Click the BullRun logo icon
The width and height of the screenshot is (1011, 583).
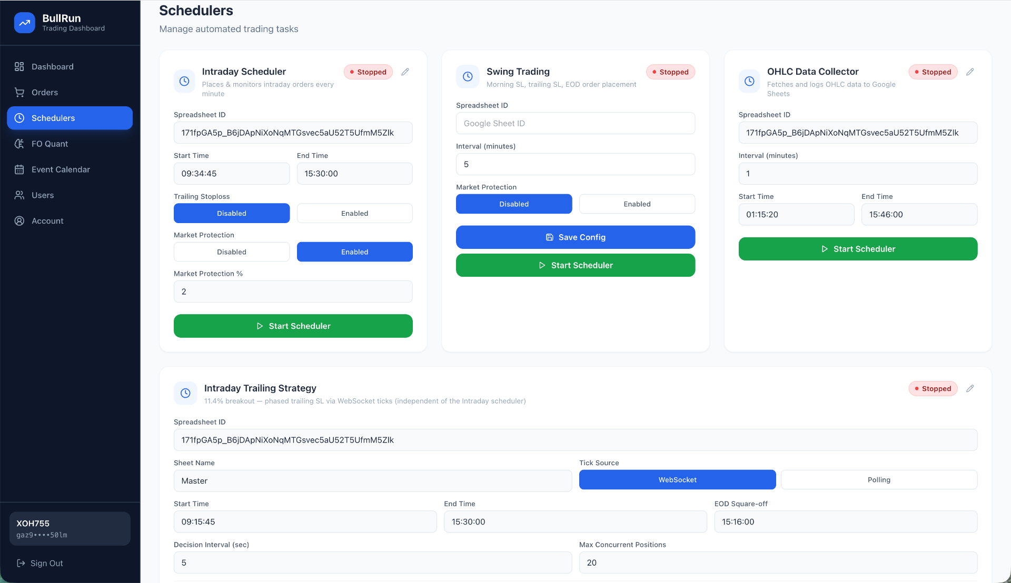[25, 23]
